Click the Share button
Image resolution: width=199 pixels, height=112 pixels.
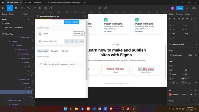(180, 8)
